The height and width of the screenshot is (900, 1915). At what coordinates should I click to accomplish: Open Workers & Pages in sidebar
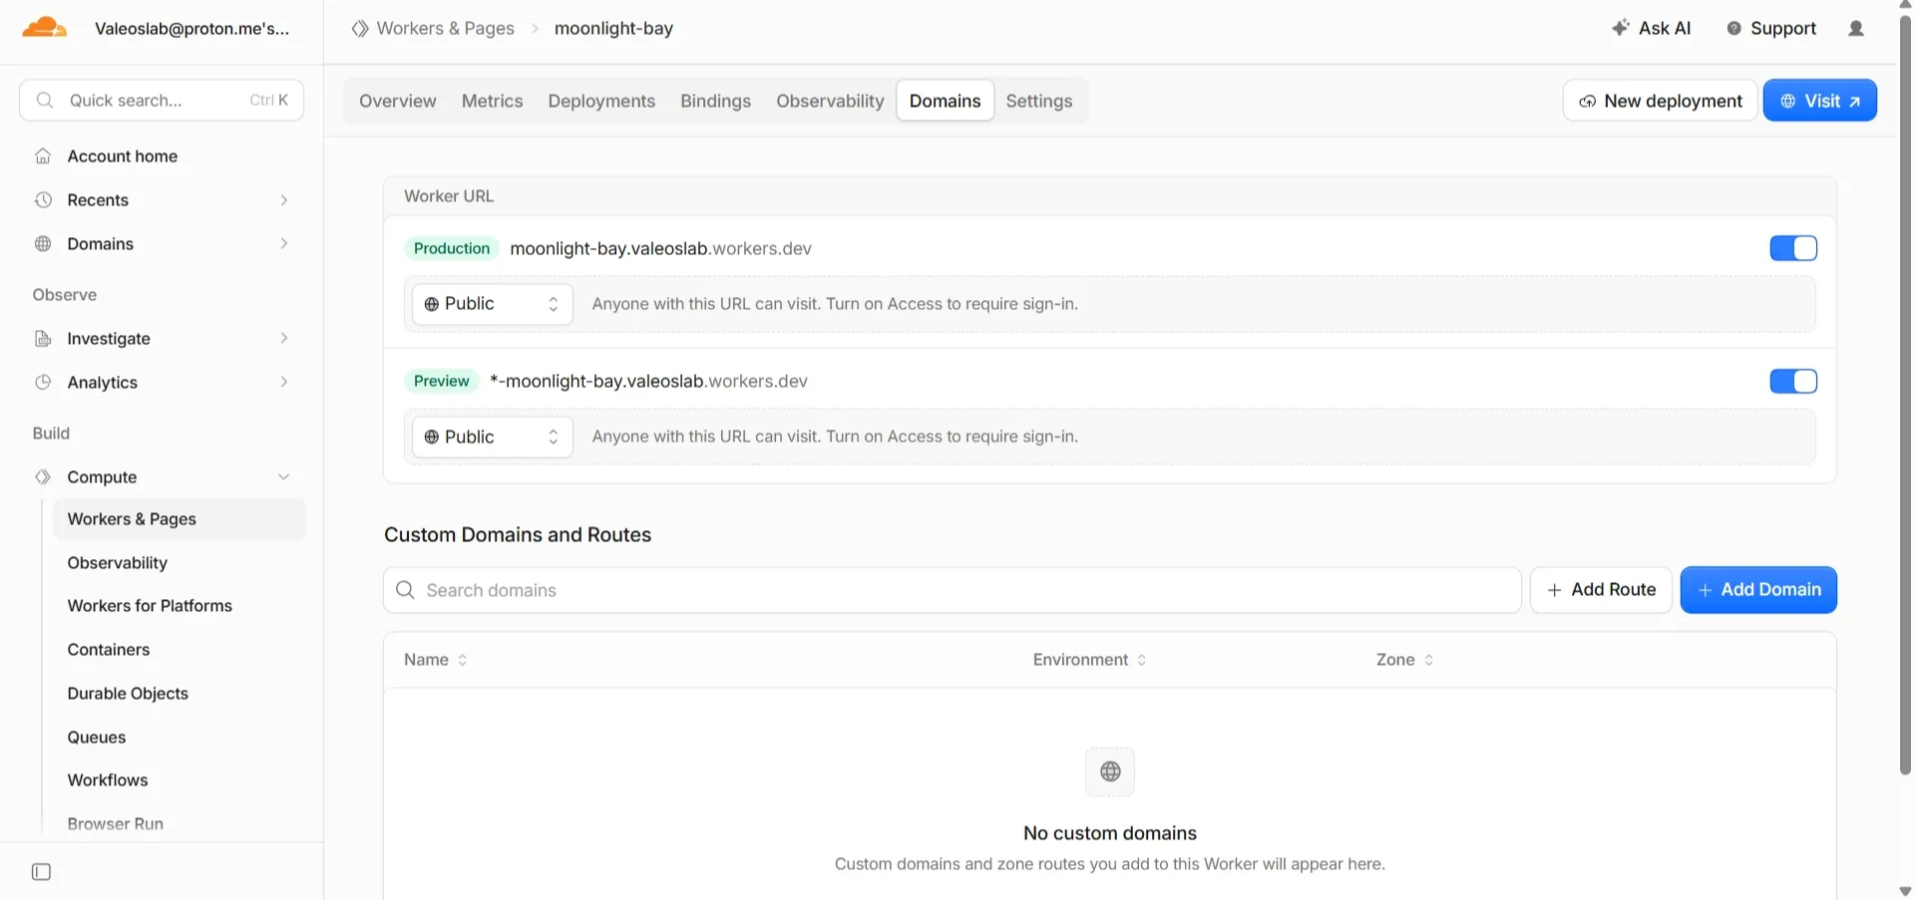180,519
